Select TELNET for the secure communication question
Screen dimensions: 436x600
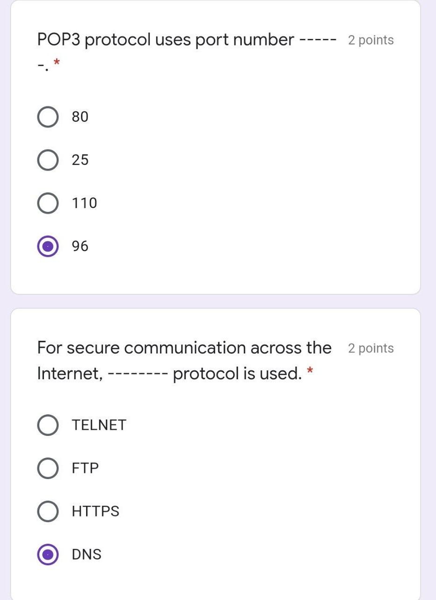48,425
